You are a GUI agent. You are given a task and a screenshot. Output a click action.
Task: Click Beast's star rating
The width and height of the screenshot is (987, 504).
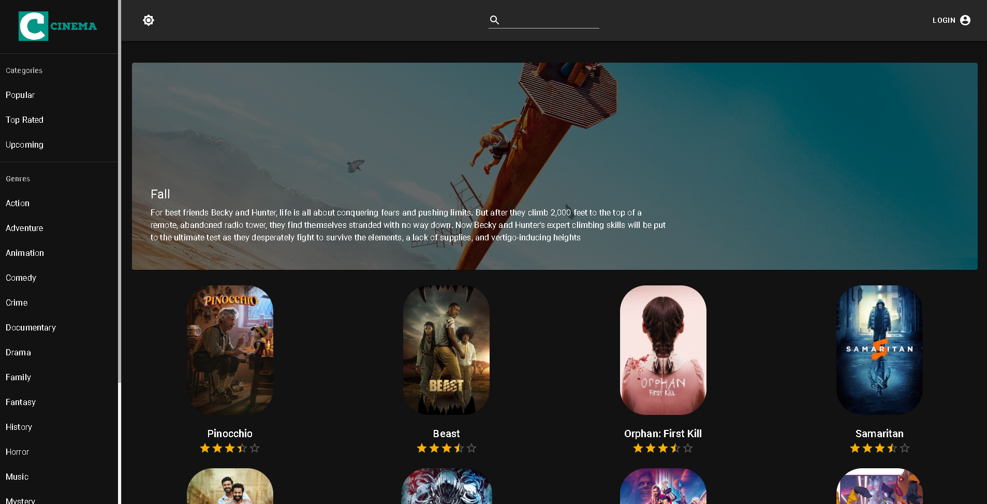click(x=446, y=448)
